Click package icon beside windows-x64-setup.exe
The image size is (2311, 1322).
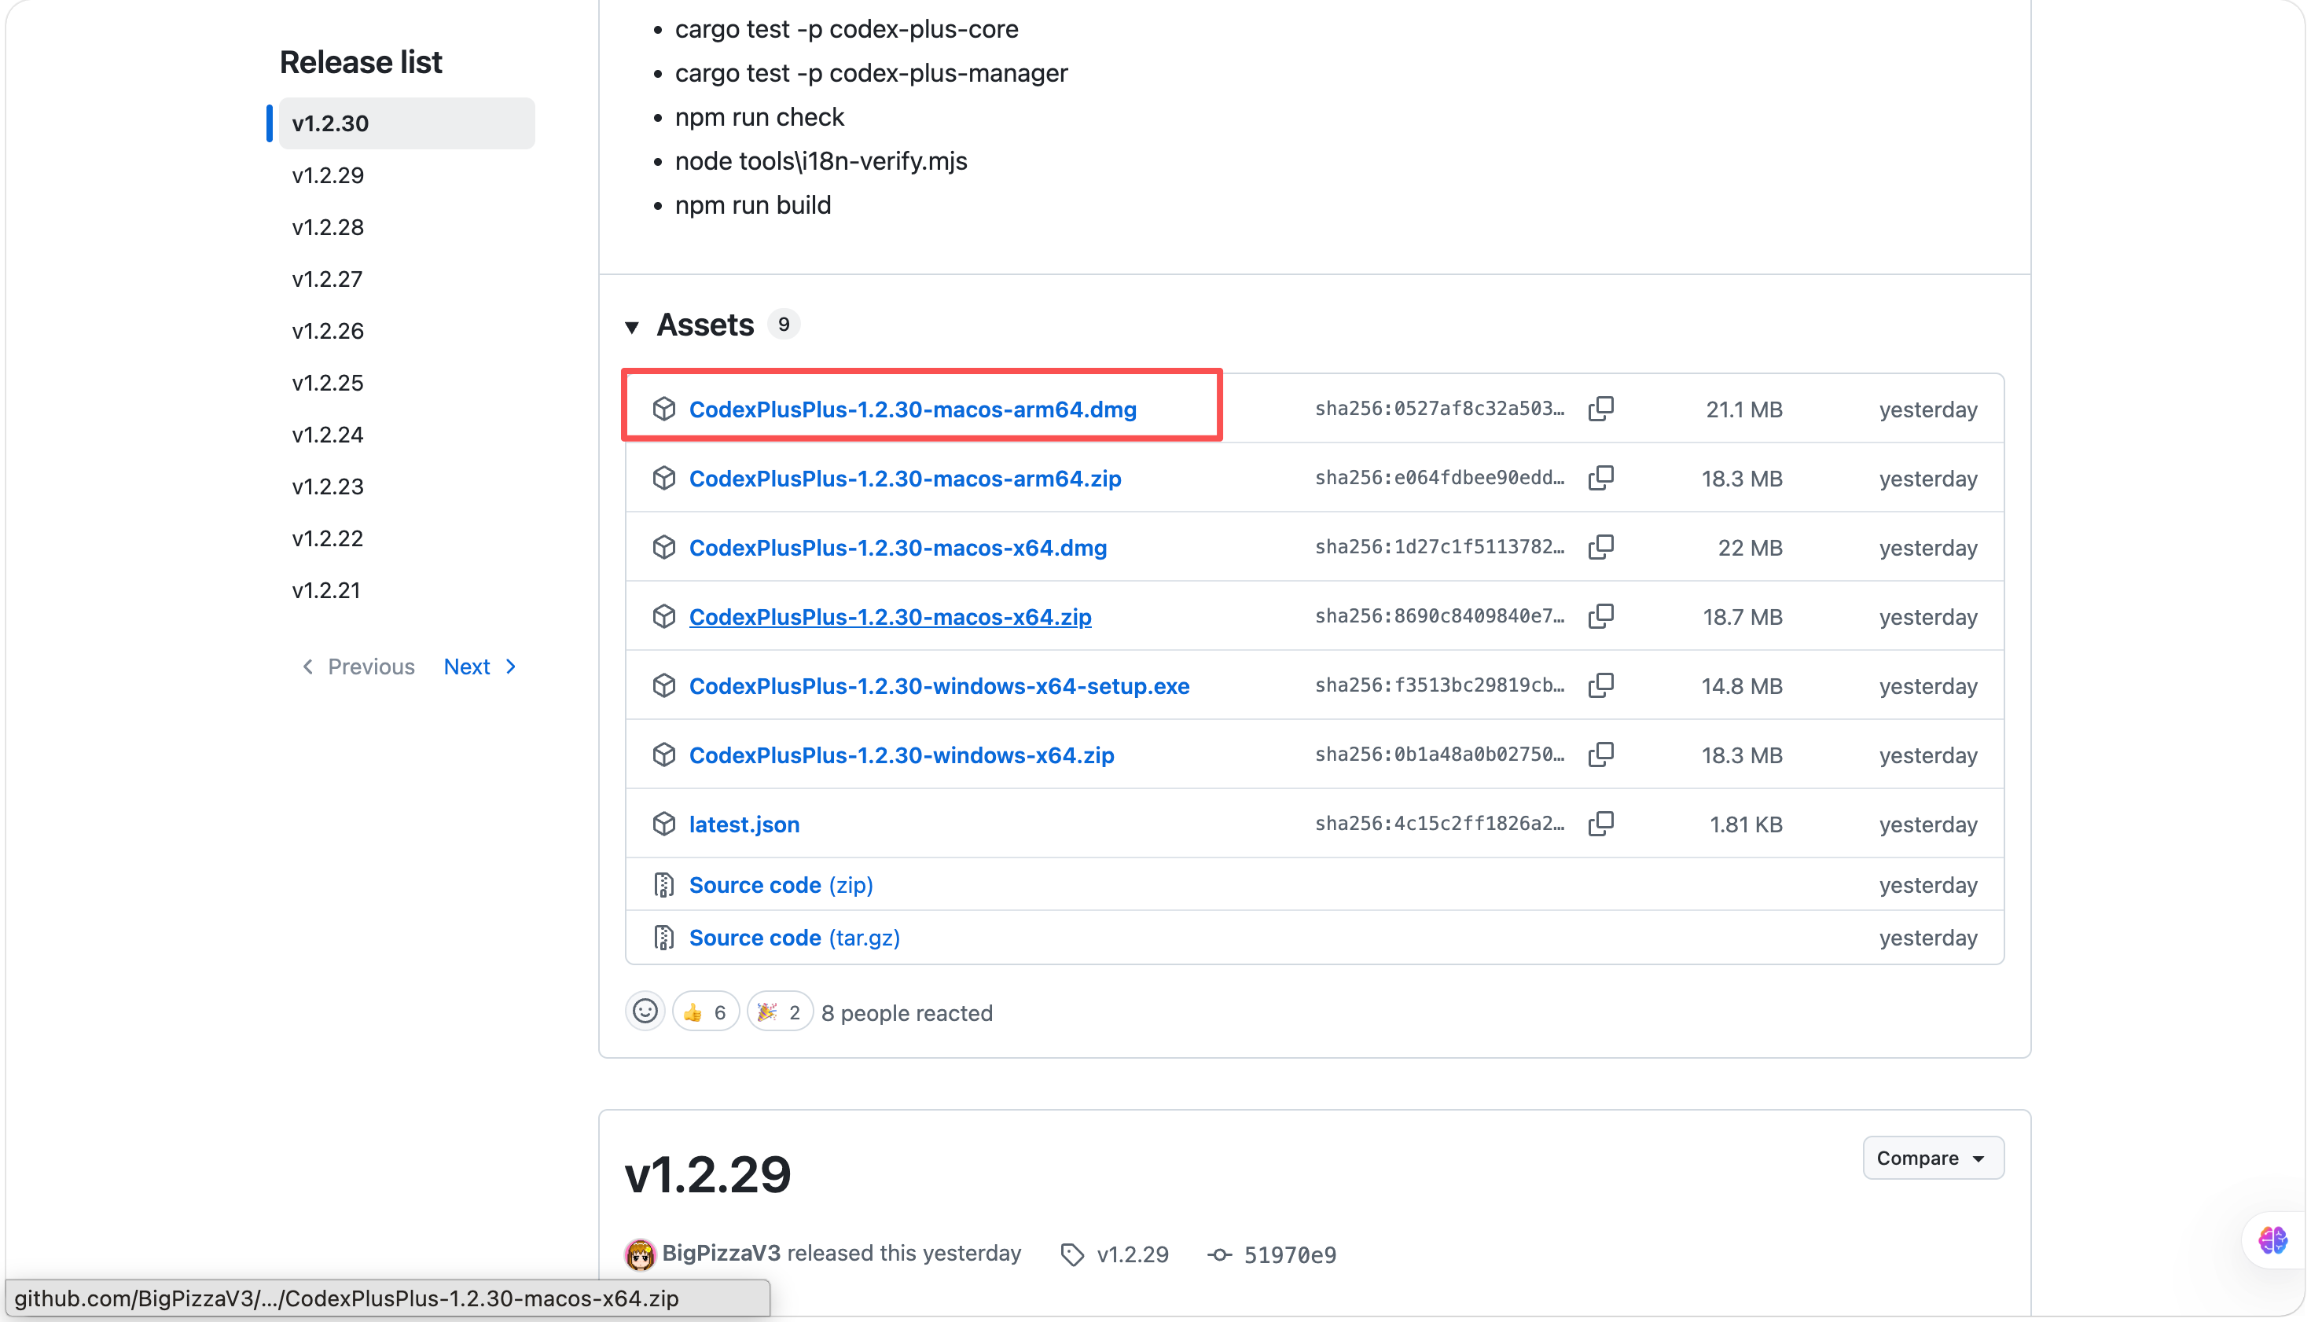(663, 685)
